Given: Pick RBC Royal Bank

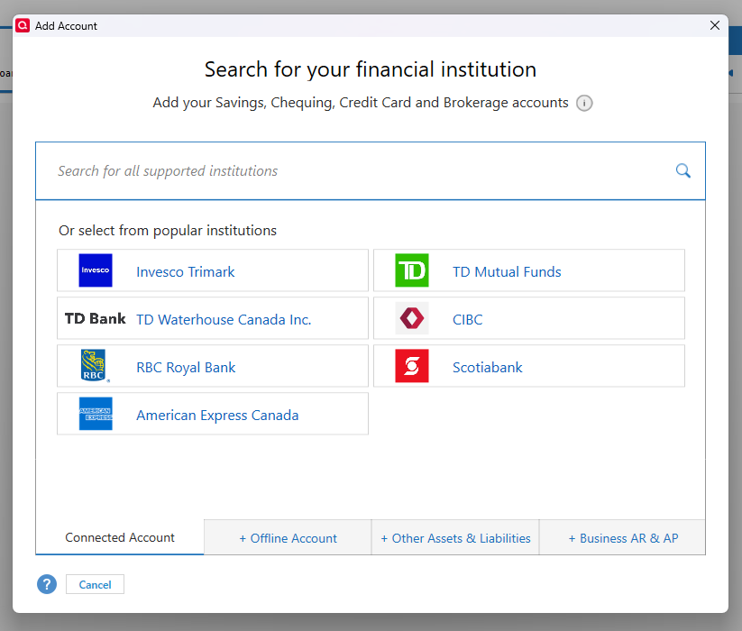Looking at the screenshot, I should coord(213,366).
